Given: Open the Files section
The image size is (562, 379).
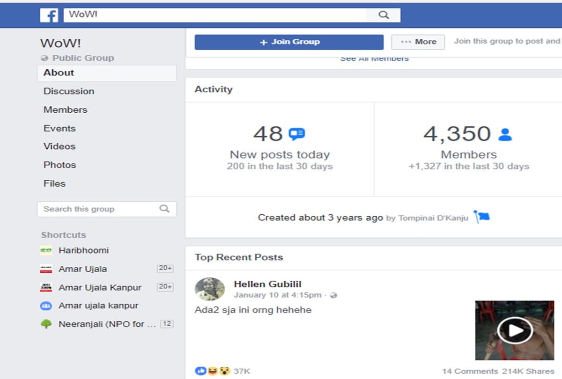Looking at the screenshot, I should 54,183.
